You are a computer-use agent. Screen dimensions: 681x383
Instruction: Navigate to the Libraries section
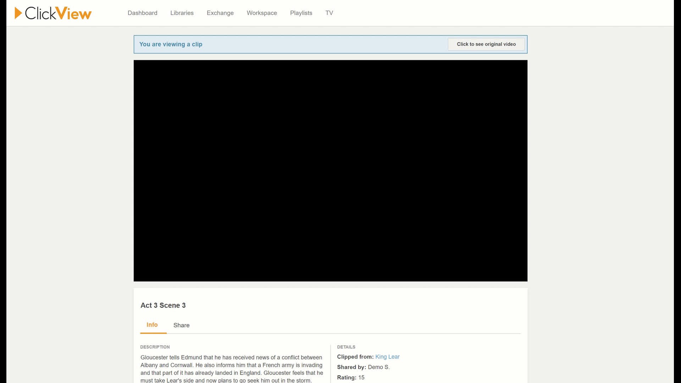182,13
